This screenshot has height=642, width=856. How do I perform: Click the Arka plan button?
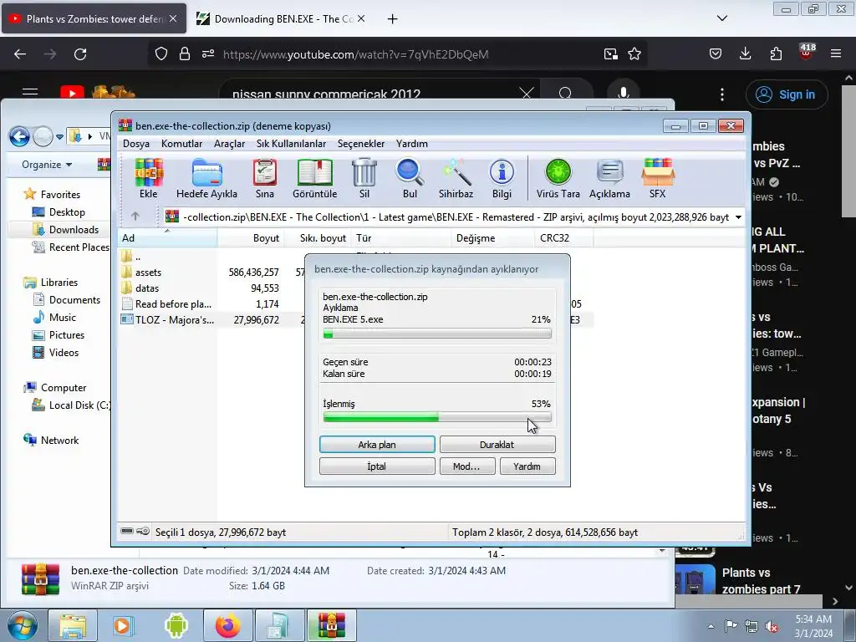point(377,445)
